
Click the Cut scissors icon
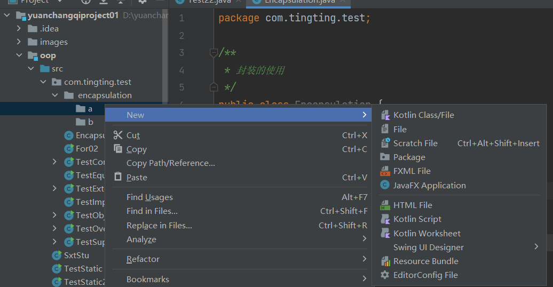pyautogui.click(x=118, y=135)
